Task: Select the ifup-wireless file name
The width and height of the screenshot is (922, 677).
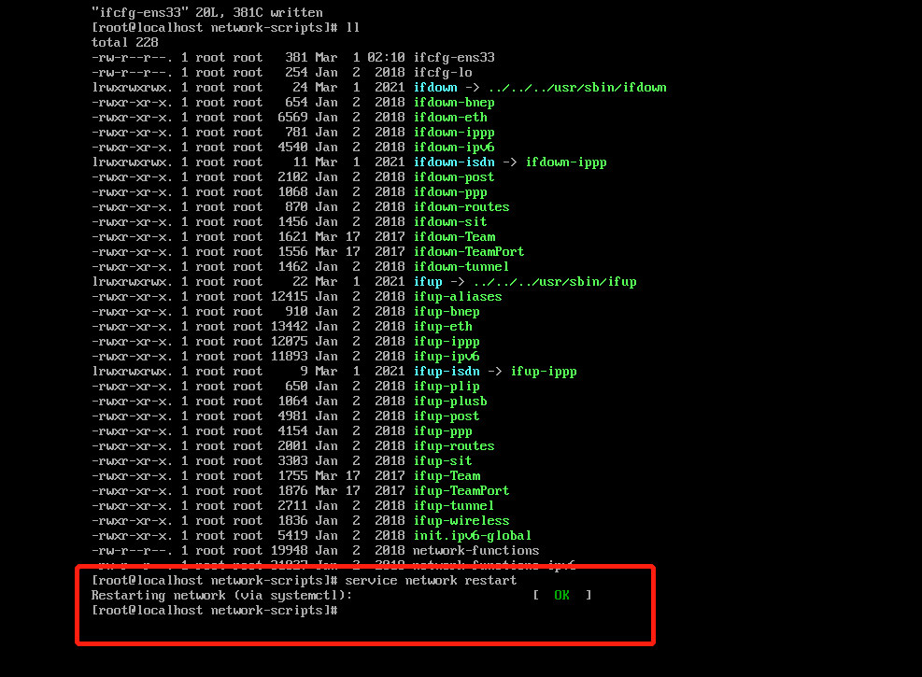Action: tap(461, 521)
